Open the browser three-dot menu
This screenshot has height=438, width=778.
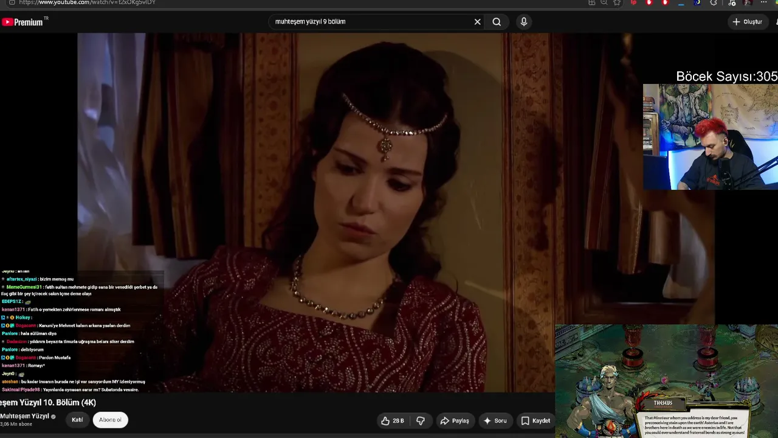[763, 2]
